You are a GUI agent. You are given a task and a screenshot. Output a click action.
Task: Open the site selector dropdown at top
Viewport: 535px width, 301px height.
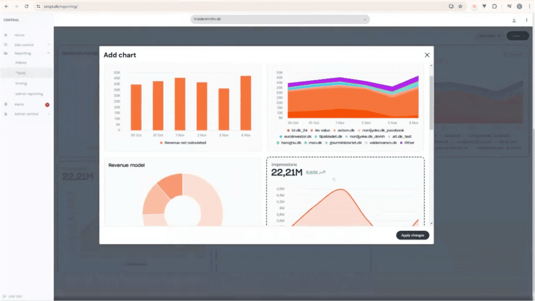tap(280, 19)
